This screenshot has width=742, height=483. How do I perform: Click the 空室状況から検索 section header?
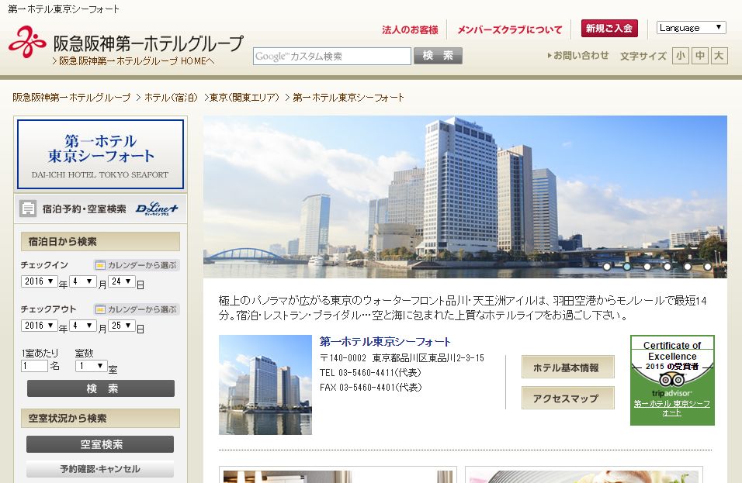[x=100, y=418]
